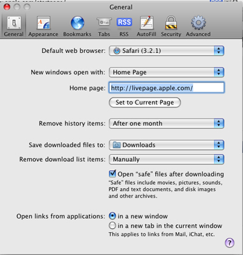Open the AutoFill pencil preferences pane
Viewport: 243px width, 255px height.
pos(146,26)
